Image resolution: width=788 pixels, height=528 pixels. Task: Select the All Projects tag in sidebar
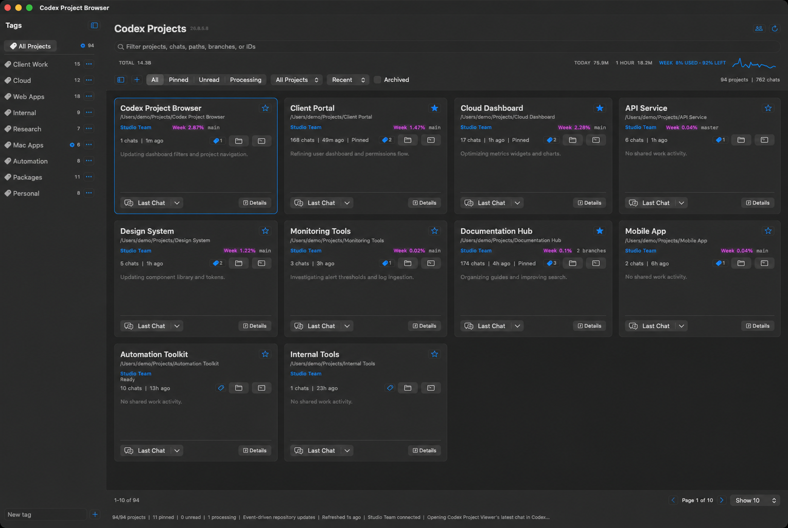[31, 46]
